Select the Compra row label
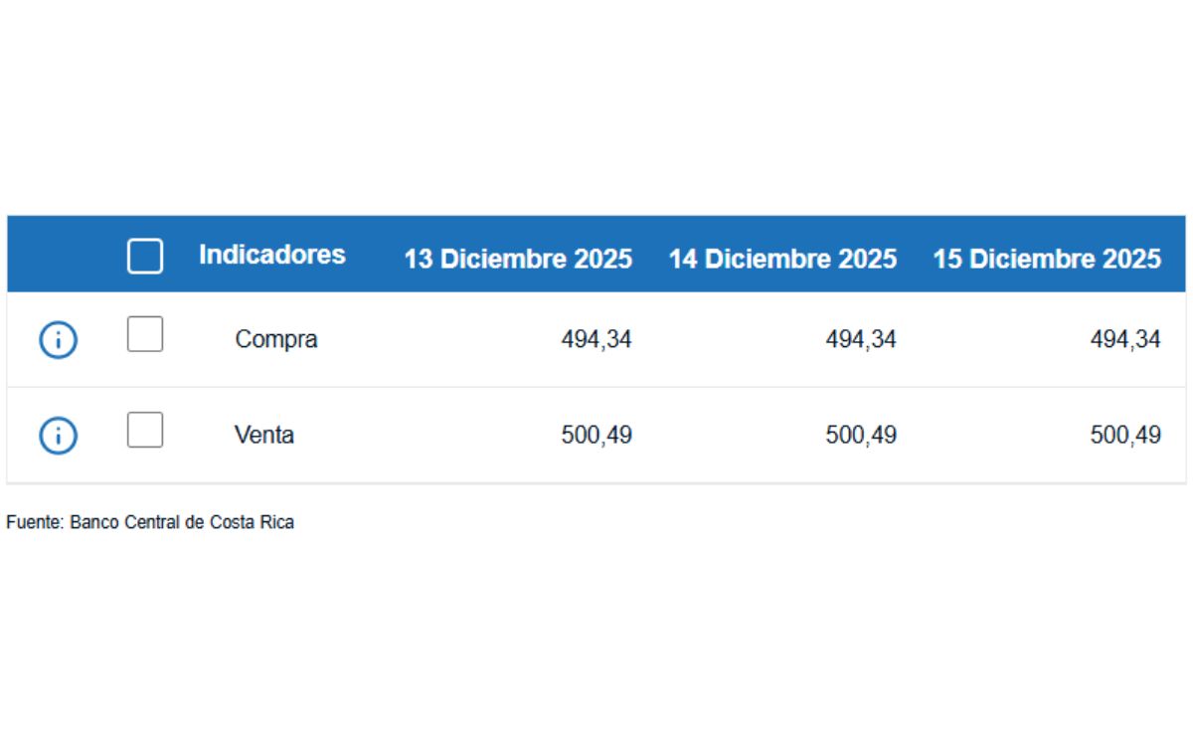This screenshot has height=743, width=1193. click(x=276, y=339)
